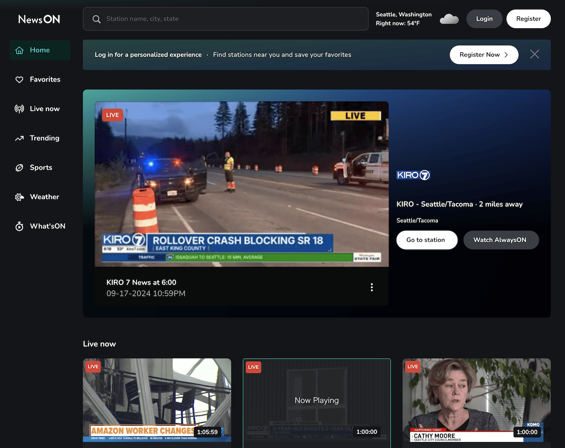Click the What'sON stopwatch icon
The height and width of the screenshot is (448, 565).
[19, 227]
